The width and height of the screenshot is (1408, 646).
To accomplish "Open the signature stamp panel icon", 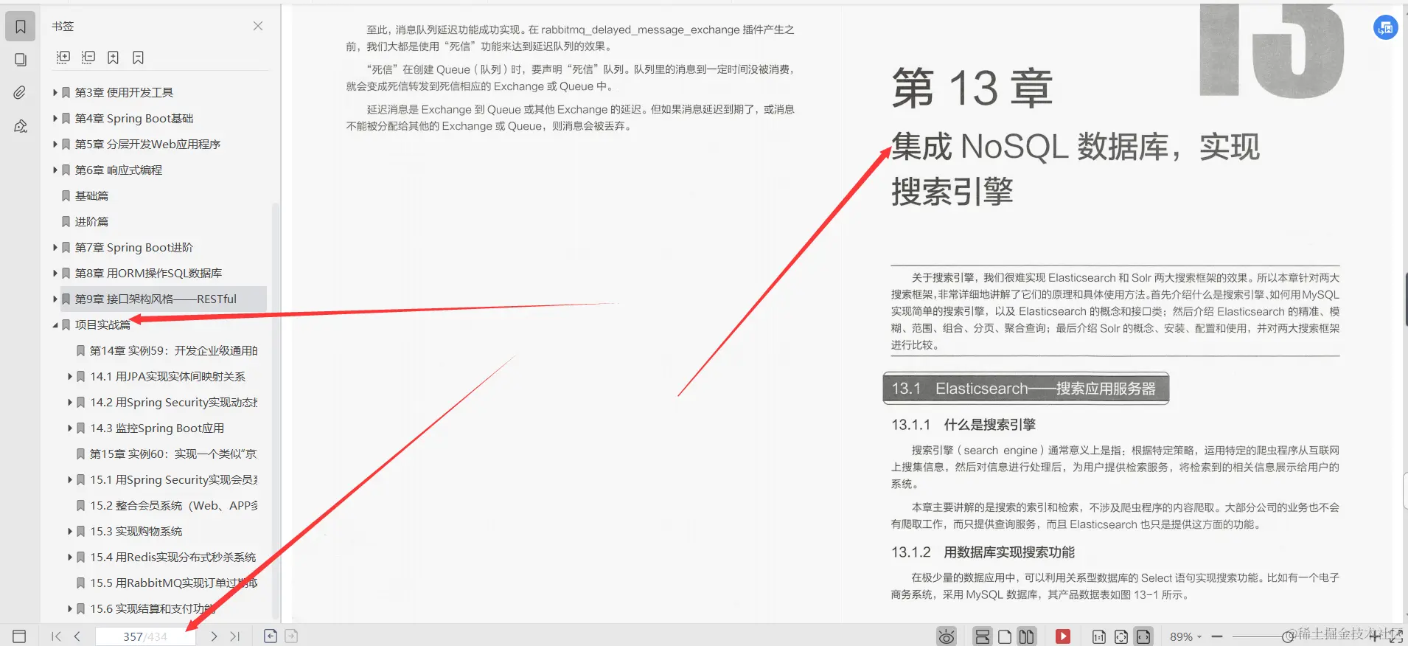I will coord(20,126).
